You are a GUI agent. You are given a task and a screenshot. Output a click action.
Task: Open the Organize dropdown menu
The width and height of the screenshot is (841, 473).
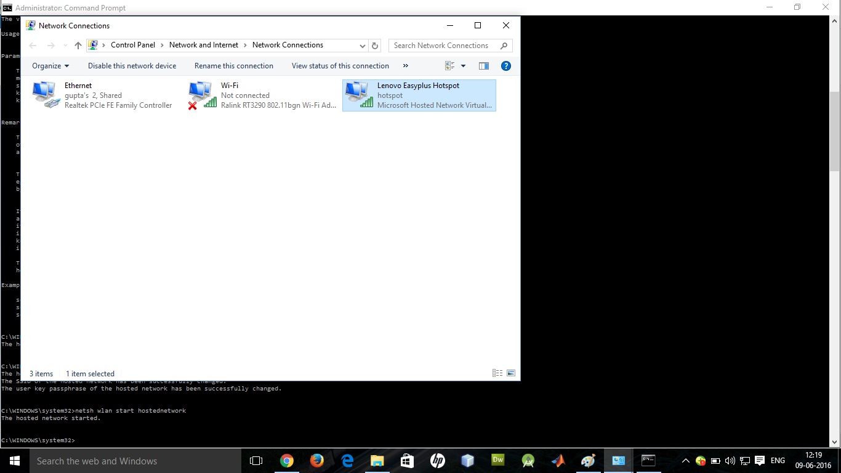[50, 65]
